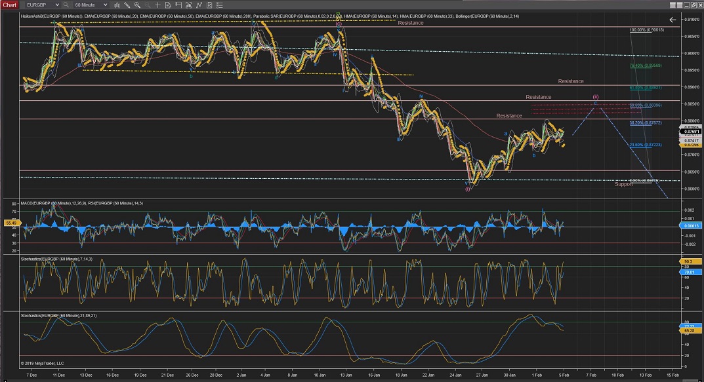Screen dimensions: 704x382
Task: Click the 7 Dec date label
Action: (31, 375)
